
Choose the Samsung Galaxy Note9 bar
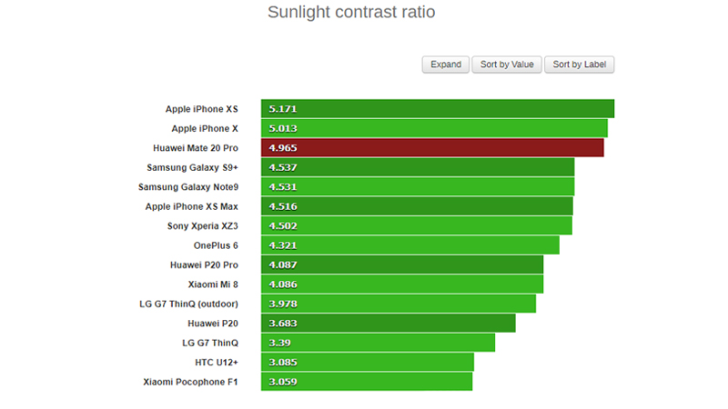coord(418,186)
